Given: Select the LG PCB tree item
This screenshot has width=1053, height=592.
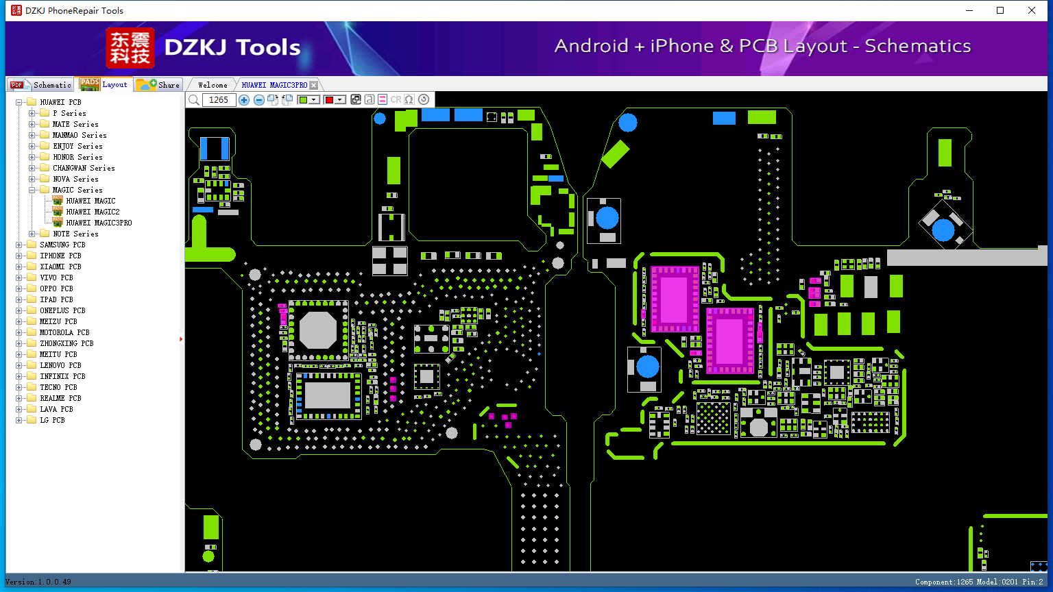Looking at the screenshot, I should tap(52, 420).
